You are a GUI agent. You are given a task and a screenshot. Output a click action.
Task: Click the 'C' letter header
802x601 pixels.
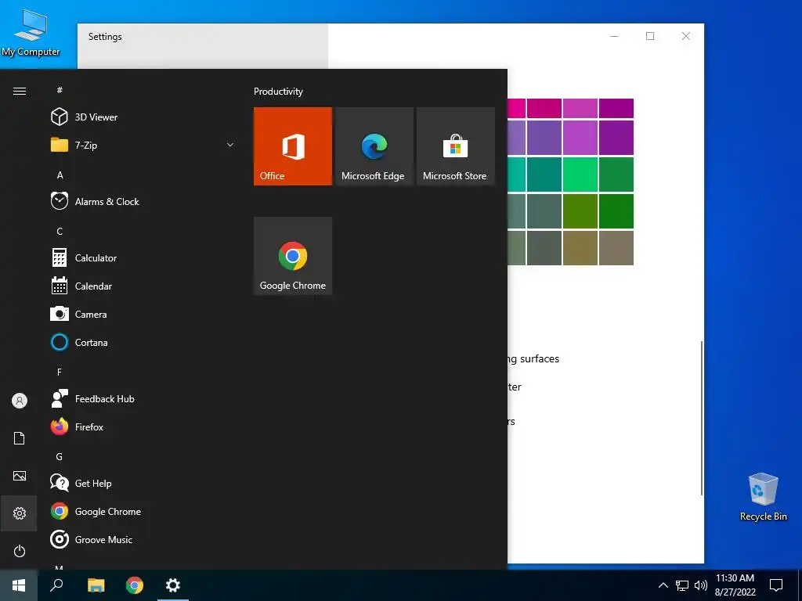tap(60, 232)
